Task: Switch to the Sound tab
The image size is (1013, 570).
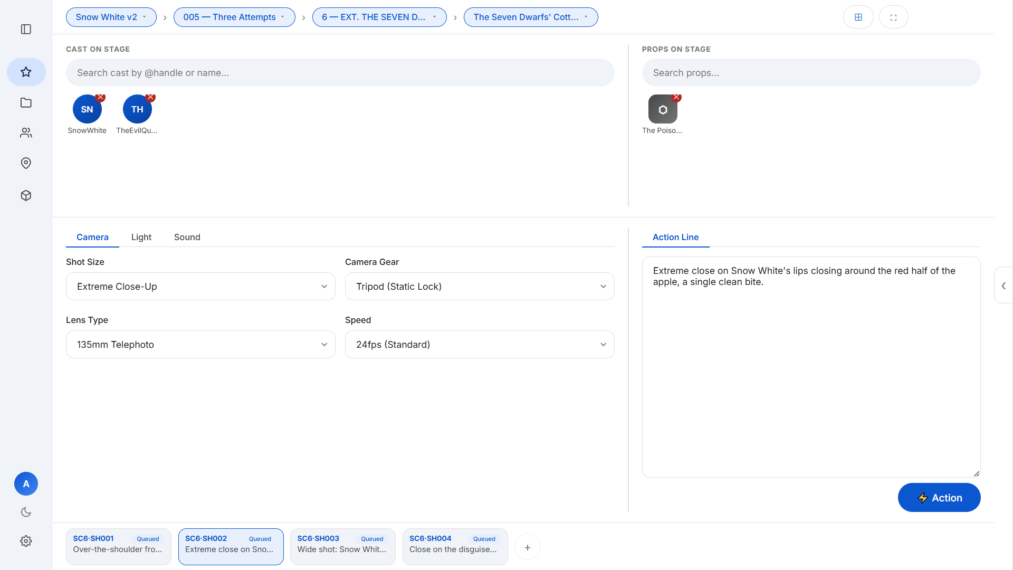Action: [187, 237]
